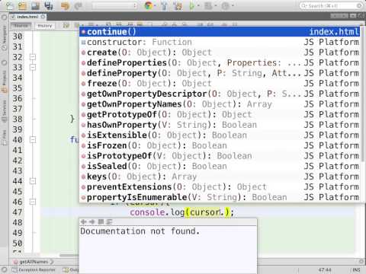Viewport: 366px width, 274px height.
Task: Click the Save All toolbar icon
Action: pyautogui.click(x=49, y=5)
